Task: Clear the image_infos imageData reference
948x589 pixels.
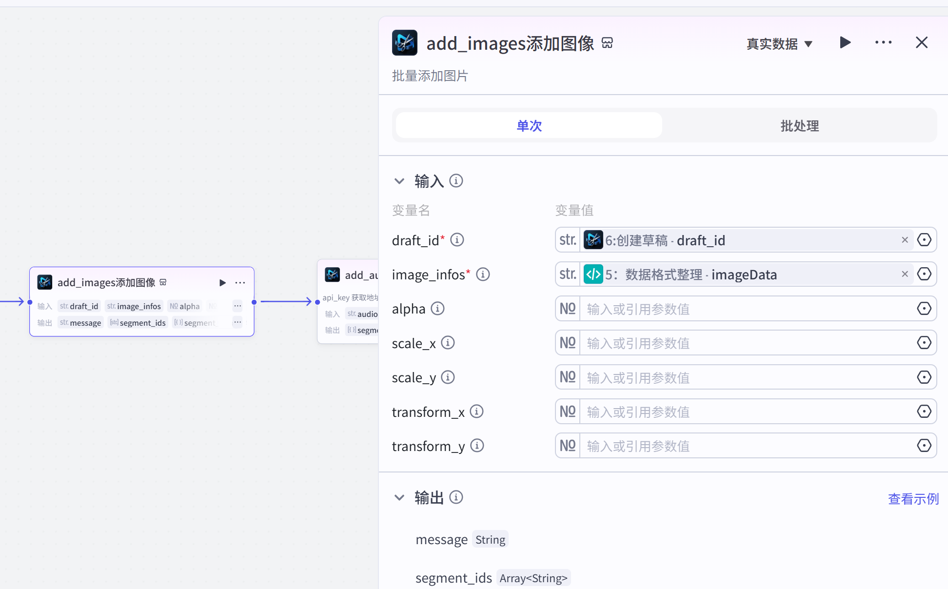Action: pos(905,274)
